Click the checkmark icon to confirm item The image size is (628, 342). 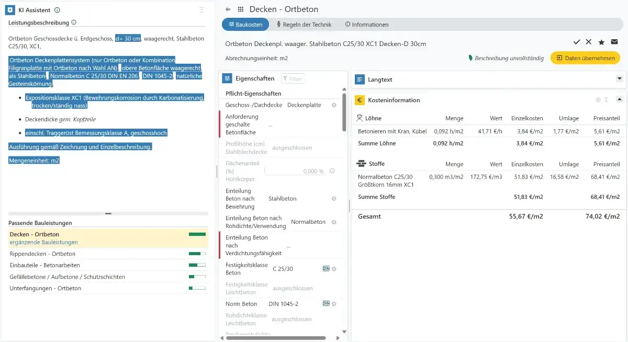(577, 42)
